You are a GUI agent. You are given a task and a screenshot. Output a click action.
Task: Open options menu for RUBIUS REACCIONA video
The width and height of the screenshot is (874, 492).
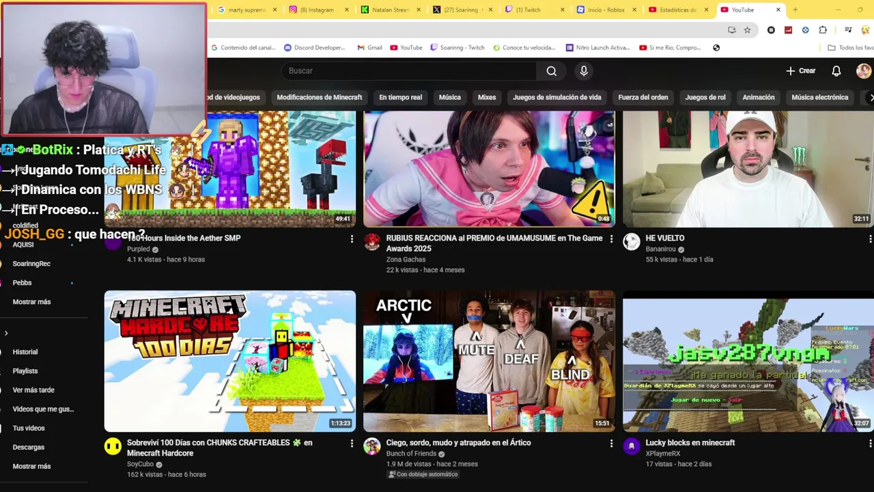point(611,238)
